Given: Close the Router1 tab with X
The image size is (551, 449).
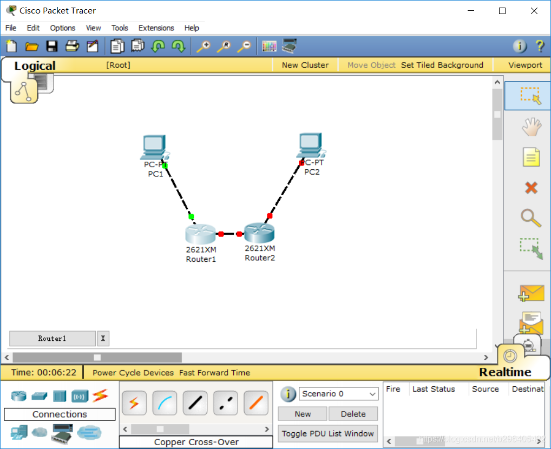Looking at the screenshot, I should coord(103,338).
